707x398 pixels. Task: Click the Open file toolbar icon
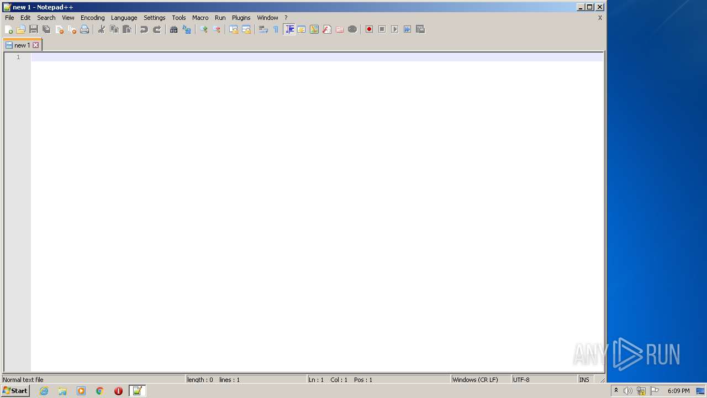point(21,29)
